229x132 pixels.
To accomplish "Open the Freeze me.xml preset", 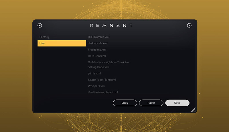I will [x=97, y=50].
